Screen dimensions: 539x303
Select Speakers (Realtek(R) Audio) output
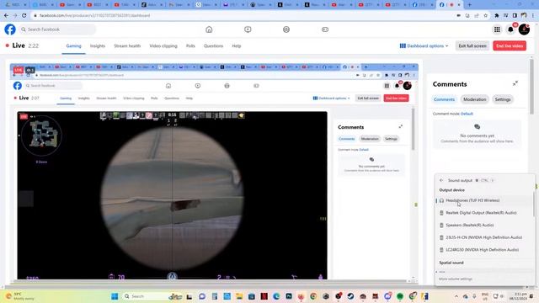(x=484, y=225)
